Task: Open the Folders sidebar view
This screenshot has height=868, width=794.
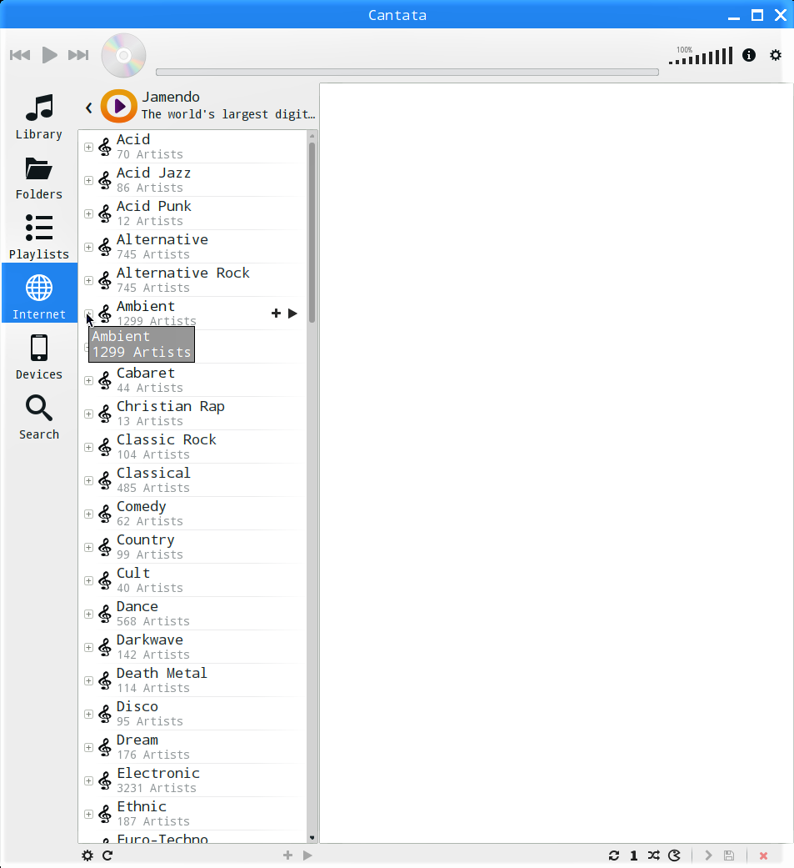Action: 38,177
